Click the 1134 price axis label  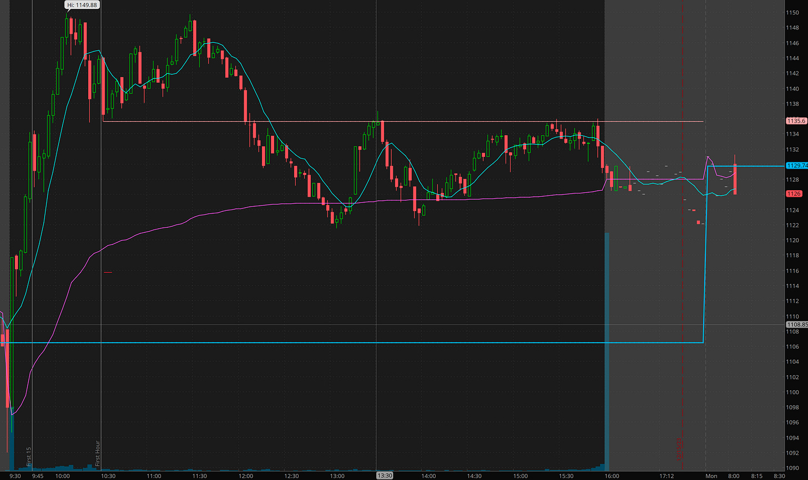792,134
